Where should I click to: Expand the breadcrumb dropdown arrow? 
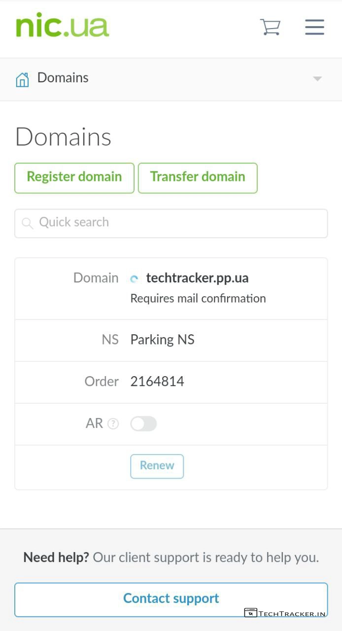point(317,79)
